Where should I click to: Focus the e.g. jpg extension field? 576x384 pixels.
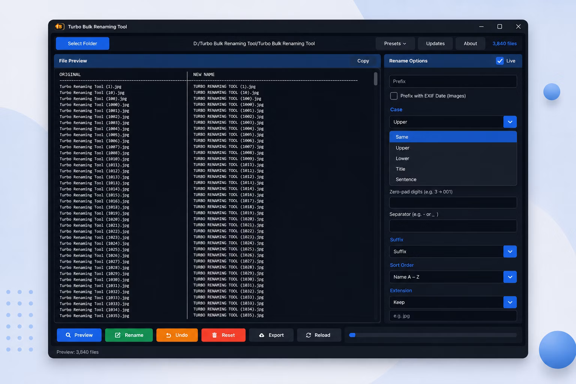(x=453, y=316)
